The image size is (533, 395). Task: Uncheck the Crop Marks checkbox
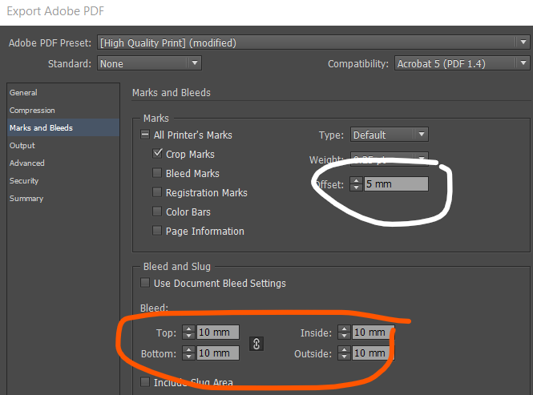tap(158, 155)
